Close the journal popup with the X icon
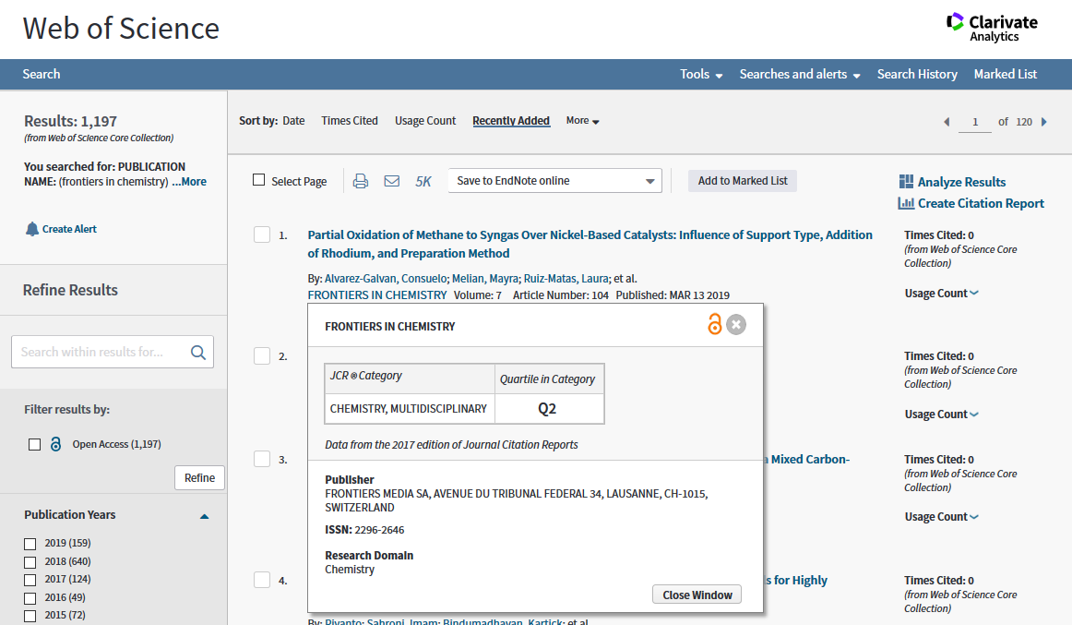Image resolution: width=1072 pixels, height=625 pixels. [736, 324]
